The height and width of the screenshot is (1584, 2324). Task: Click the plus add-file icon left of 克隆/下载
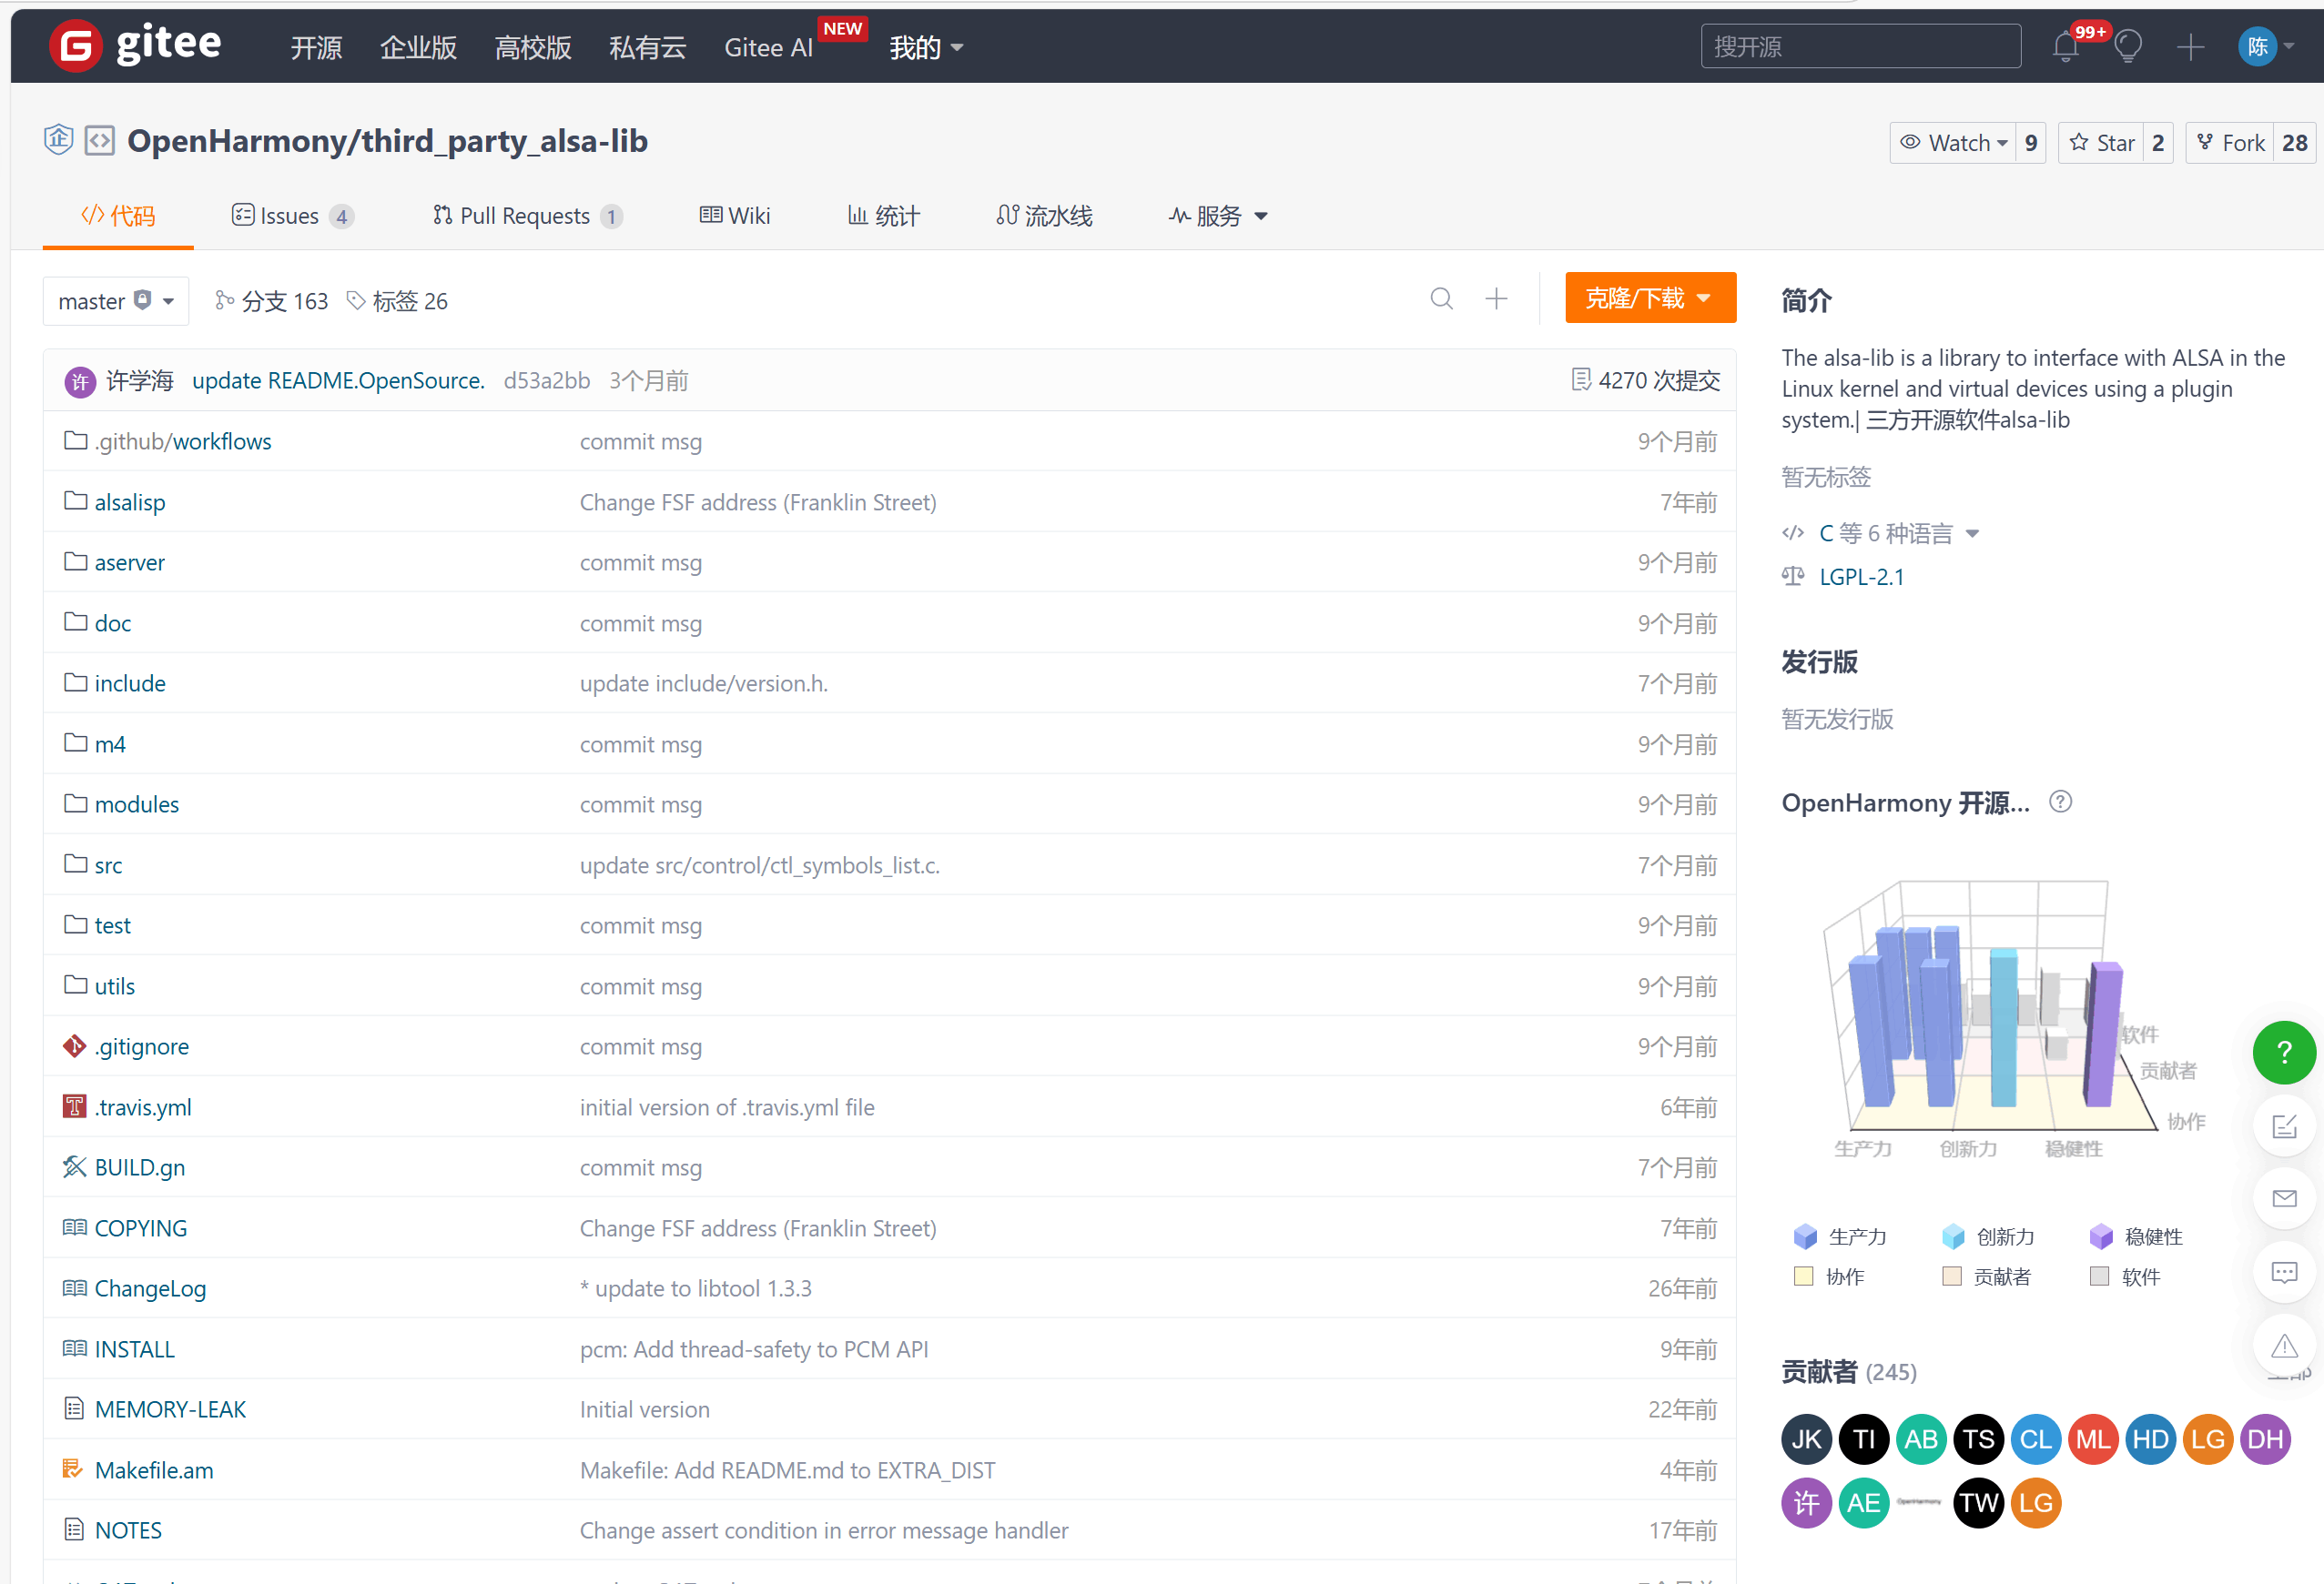coord(1496,298)
